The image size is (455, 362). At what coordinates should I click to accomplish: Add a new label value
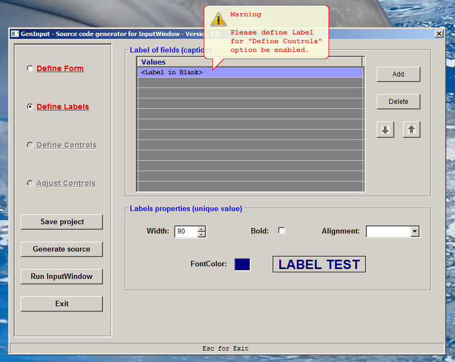pyautogui.click(x=398, y=74)
